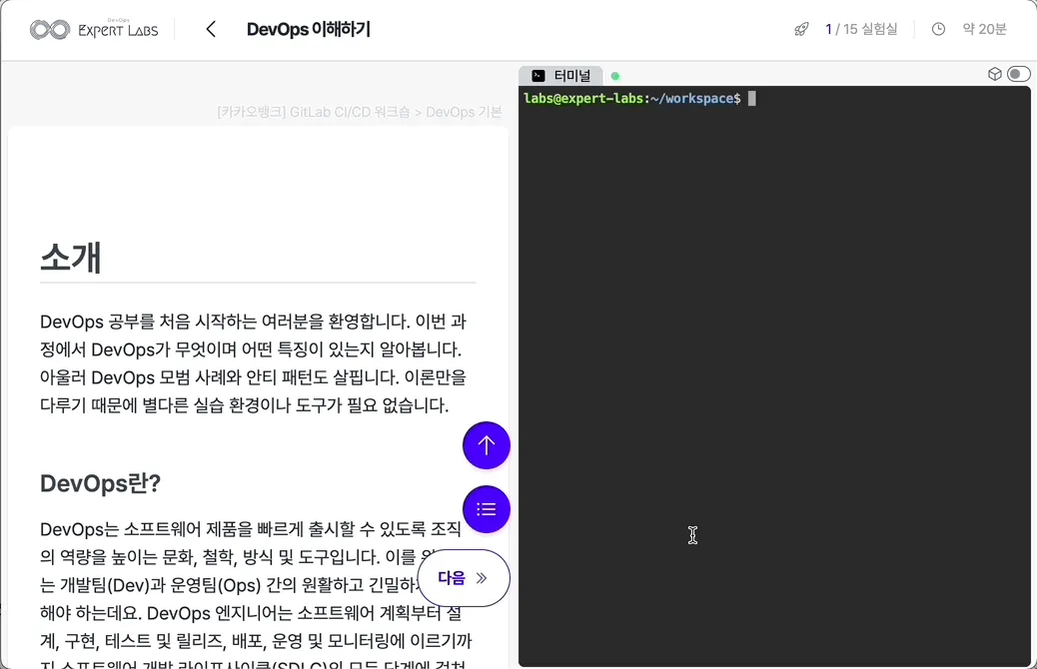Click the clock icon next to 약 20분
1037x669 pixels.
(x=938, y=29)
